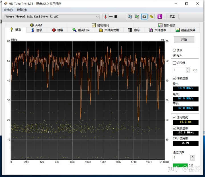Click the 最大 57.5 MB/s value

point(186,99)
